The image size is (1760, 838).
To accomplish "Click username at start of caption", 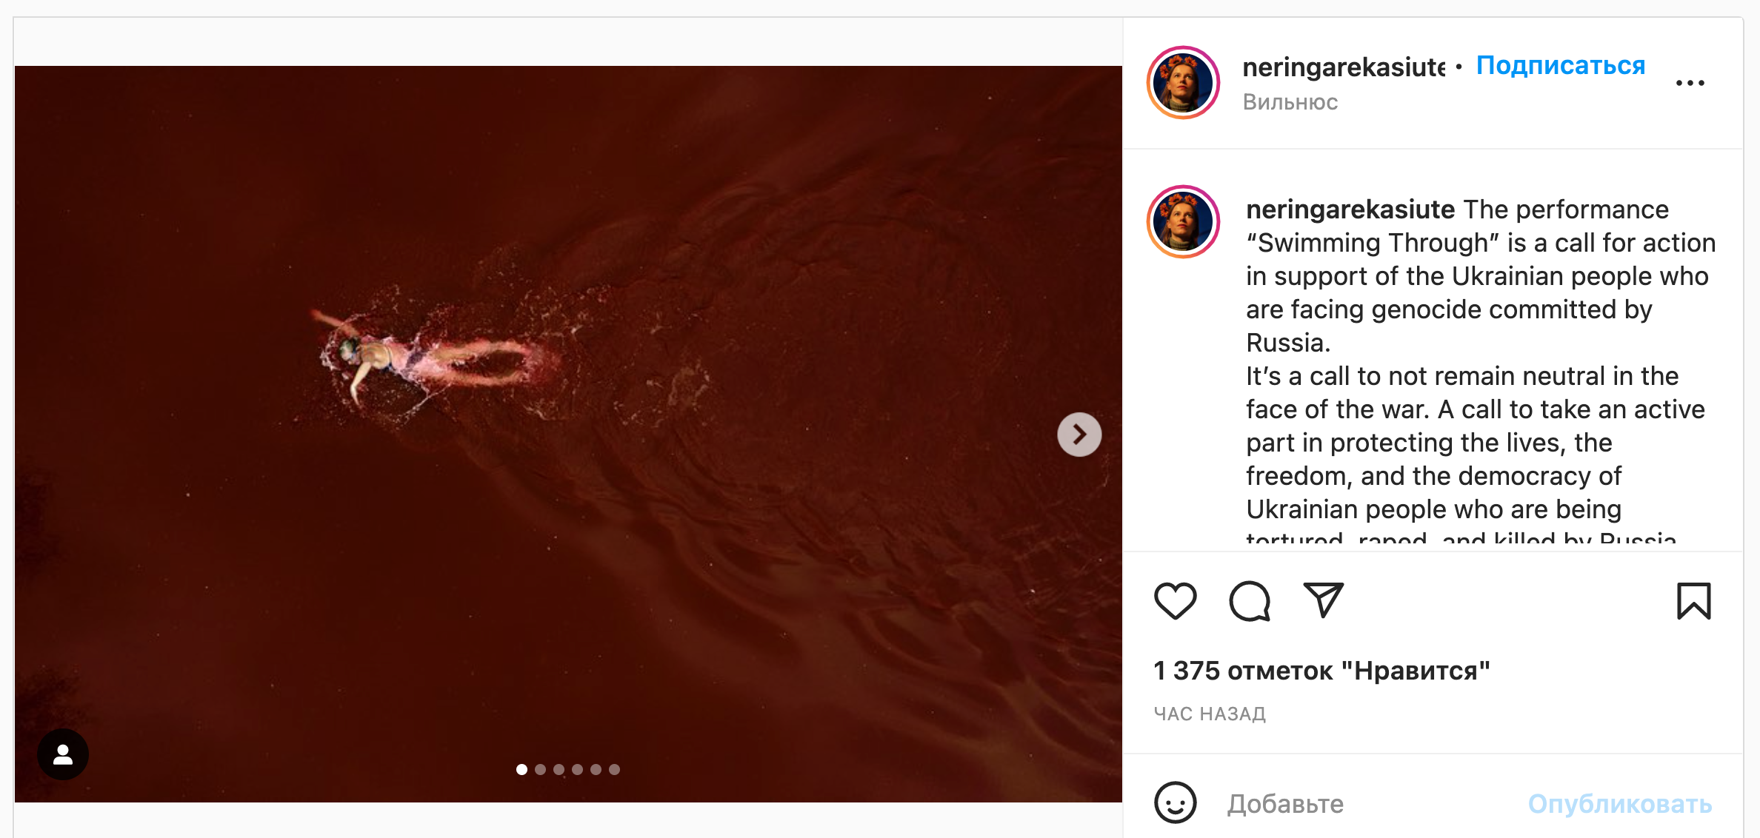I will pos(1350,209).
